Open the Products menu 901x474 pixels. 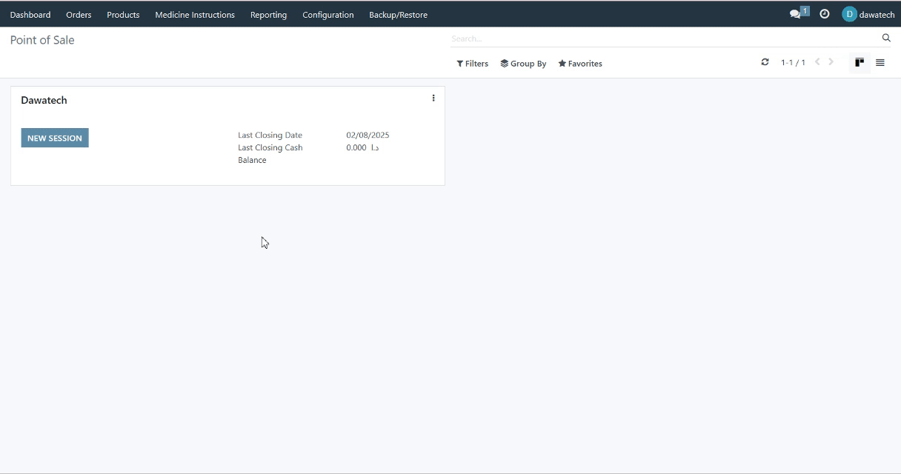click(123, 15)
